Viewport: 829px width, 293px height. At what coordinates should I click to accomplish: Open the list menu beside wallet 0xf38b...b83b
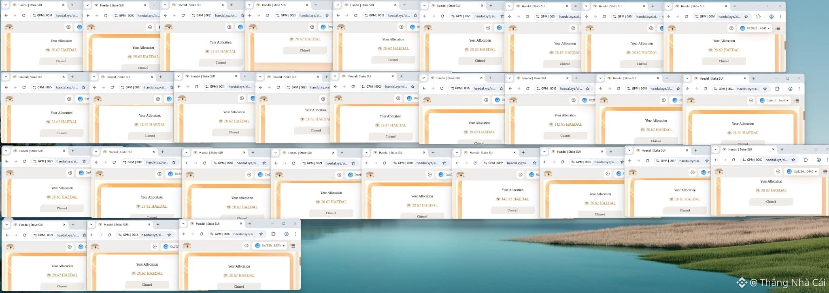click(x=293, y=246)
